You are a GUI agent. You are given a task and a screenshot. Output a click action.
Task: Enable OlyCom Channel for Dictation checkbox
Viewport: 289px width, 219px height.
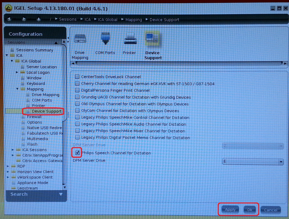point(77,110)
